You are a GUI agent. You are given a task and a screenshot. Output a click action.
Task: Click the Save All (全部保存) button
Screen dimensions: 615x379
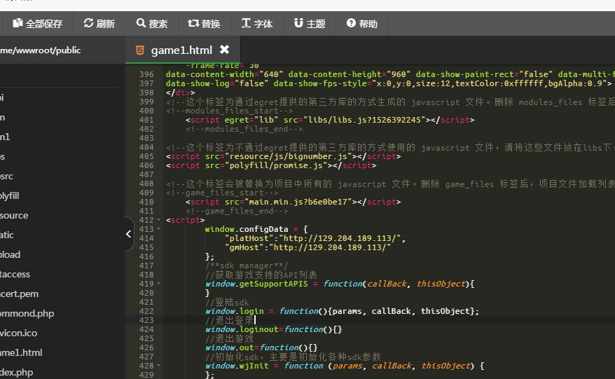(38, 24)
